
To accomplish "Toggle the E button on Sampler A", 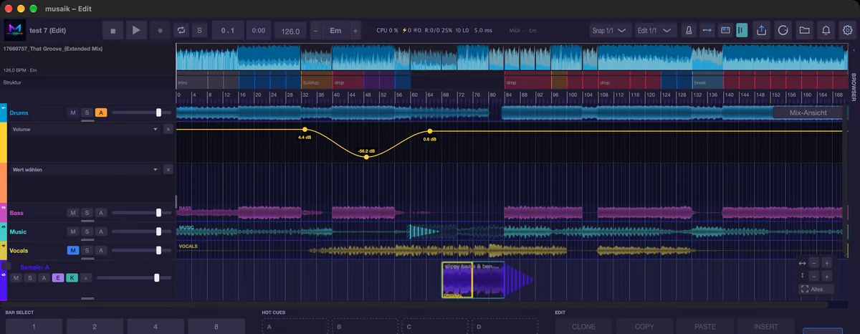I will [x=58, y=277].
